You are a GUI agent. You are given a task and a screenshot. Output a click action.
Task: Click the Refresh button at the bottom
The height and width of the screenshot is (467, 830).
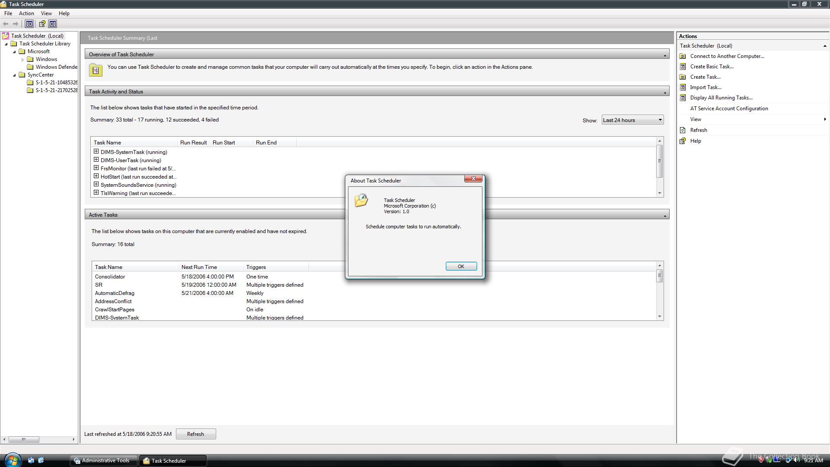pos(196,434)
